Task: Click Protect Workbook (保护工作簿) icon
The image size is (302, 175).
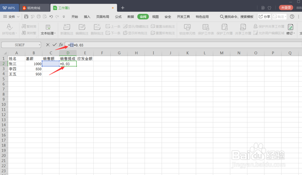Action: click(224, 29)
